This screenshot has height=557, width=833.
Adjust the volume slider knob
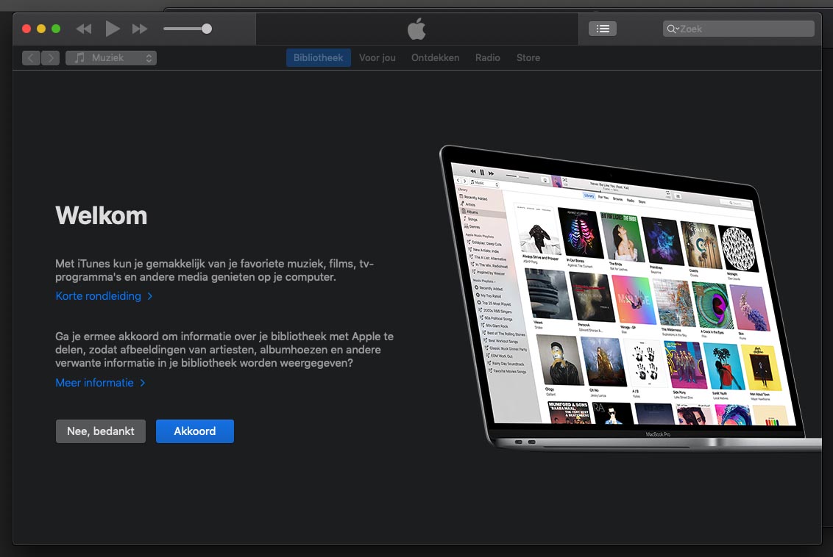click(207, 29)
